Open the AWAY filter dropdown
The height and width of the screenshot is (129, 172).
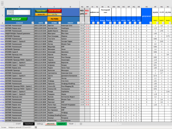point(78,23)
